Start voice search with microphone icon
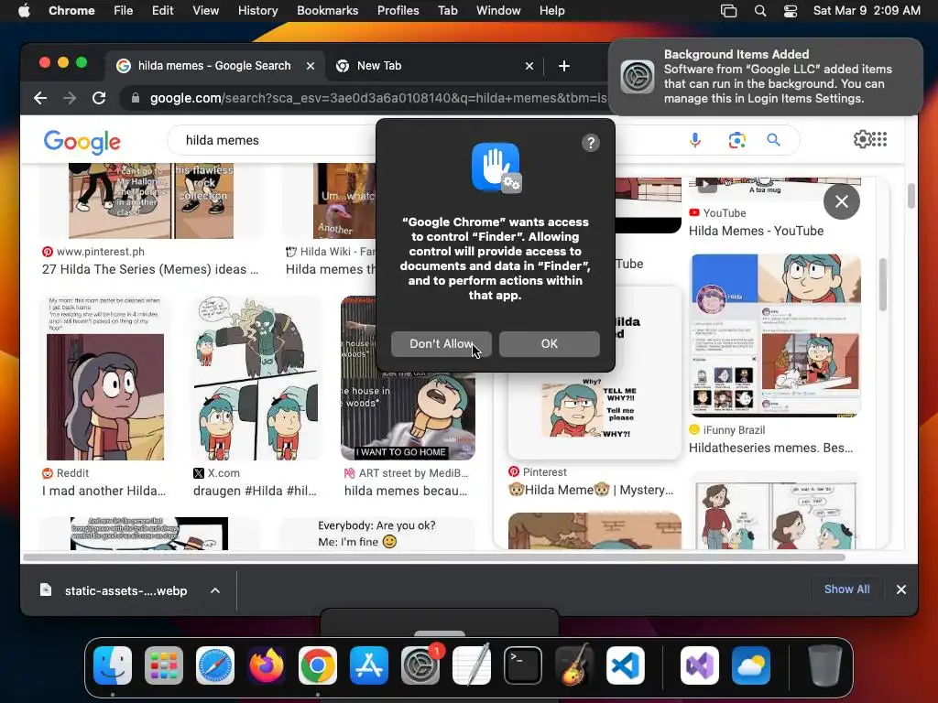This screenshot has width=938, height=703. [x=695, y=140]
